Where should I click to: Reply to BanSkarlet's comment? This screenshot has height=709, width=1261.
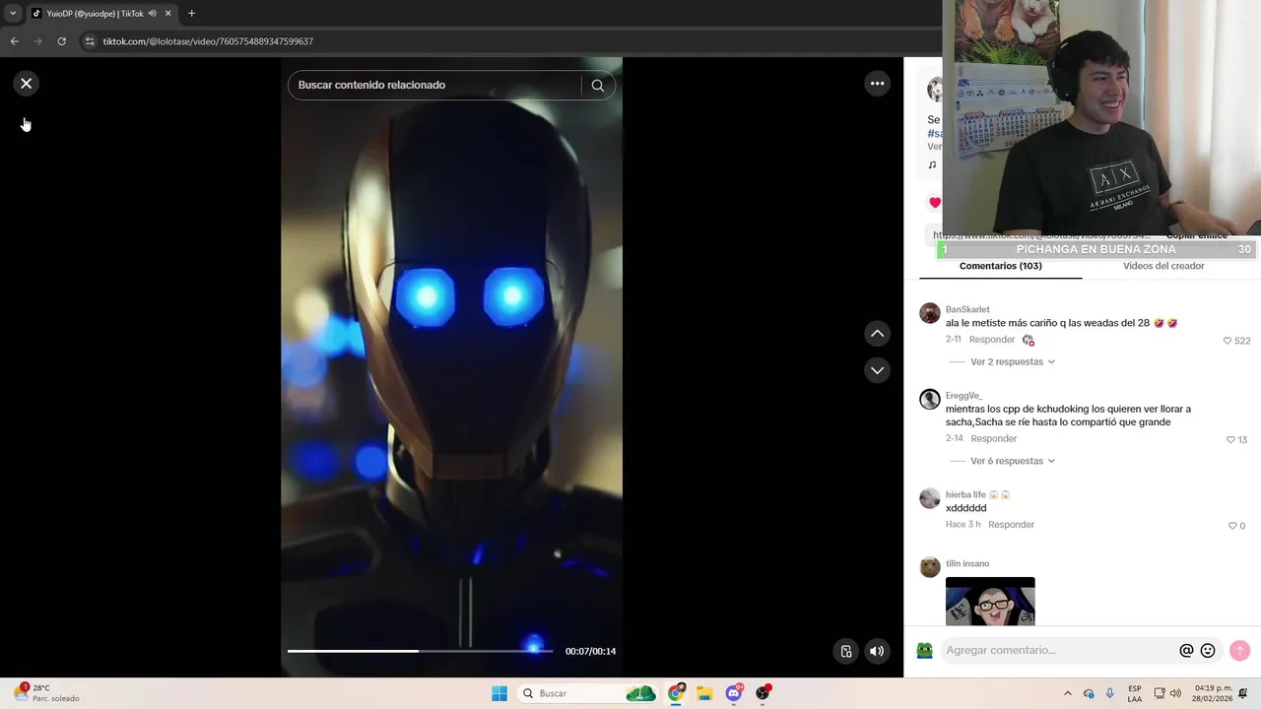click(991, 340)
